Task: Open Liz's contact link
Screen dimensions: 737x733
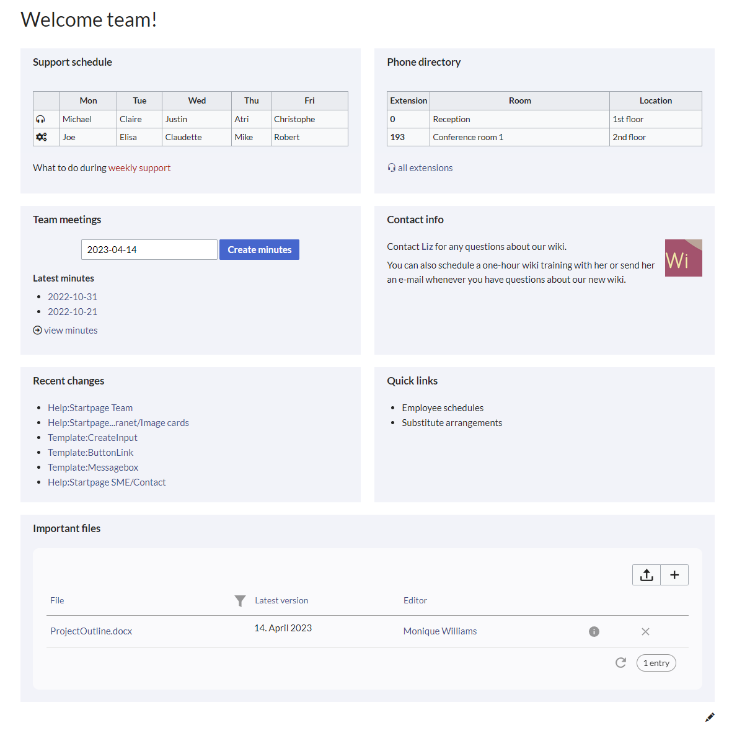Action: point(427,247)
